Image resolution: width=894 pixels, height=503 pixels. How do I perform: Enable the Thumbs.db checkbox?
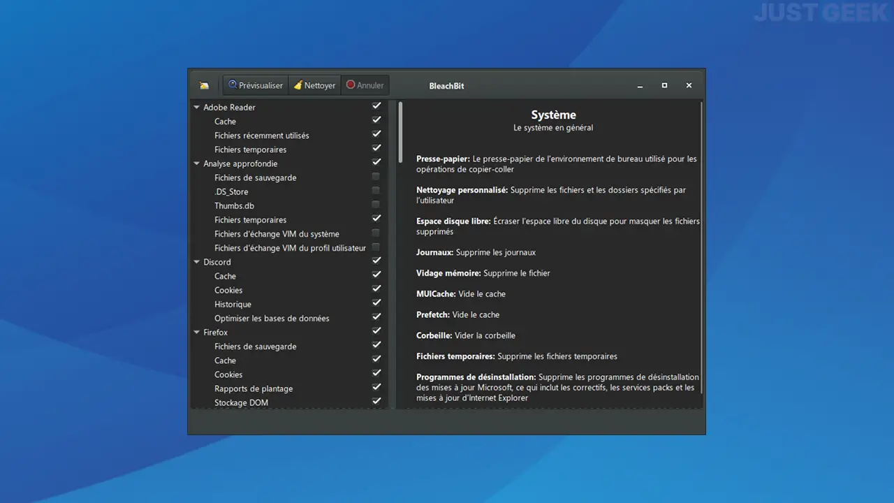376,205
